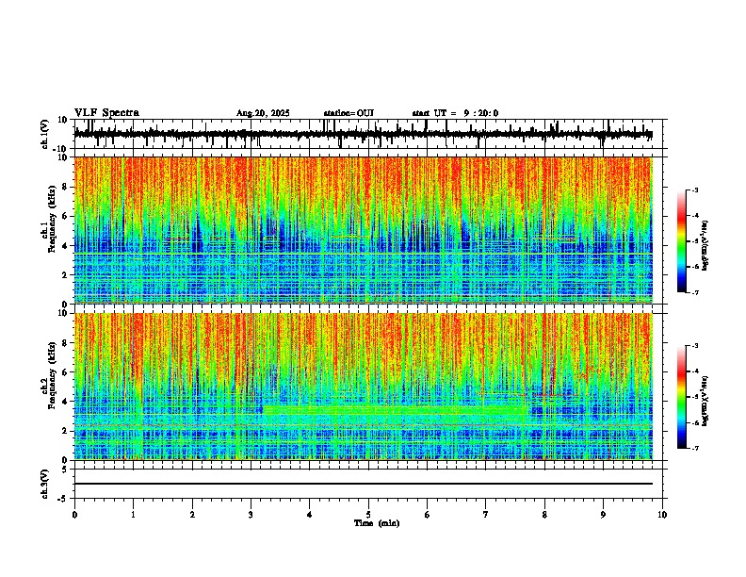
Task: Click the ch.1 spectrogram color scale bar
Action: coord(682,241)
